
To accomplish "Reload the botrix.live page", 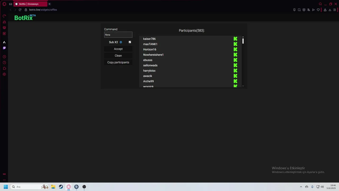I will (20, 10).
